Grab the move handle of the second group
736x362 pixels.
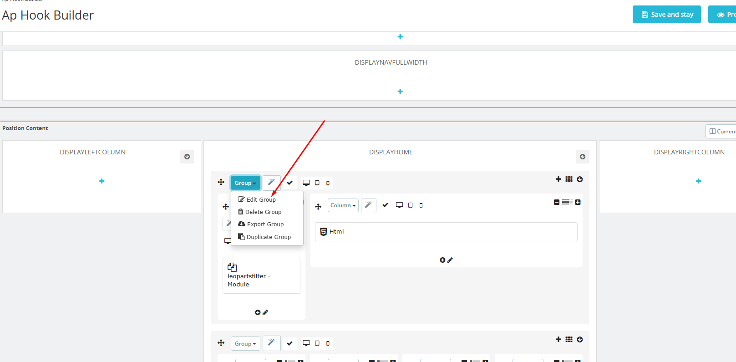point(221,343)
